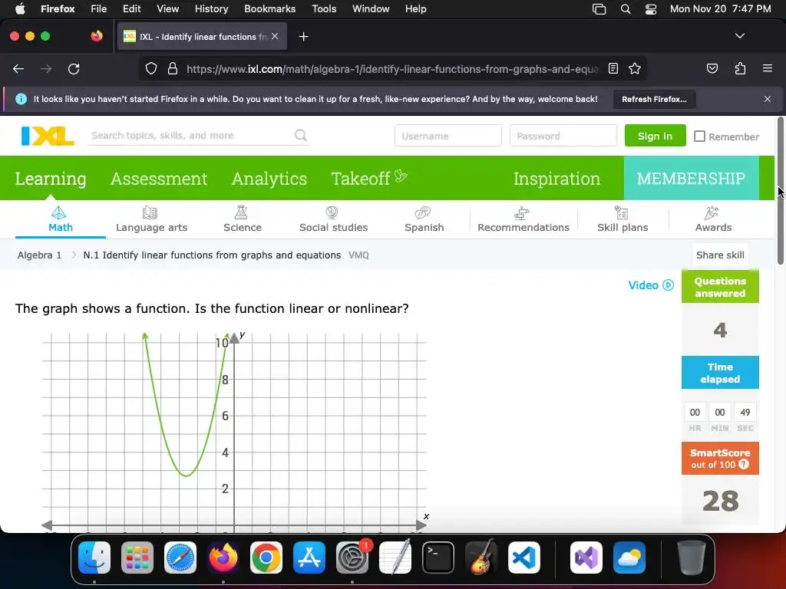Go to Algebra 1 breadcrumb link

(x=39, y=255)
